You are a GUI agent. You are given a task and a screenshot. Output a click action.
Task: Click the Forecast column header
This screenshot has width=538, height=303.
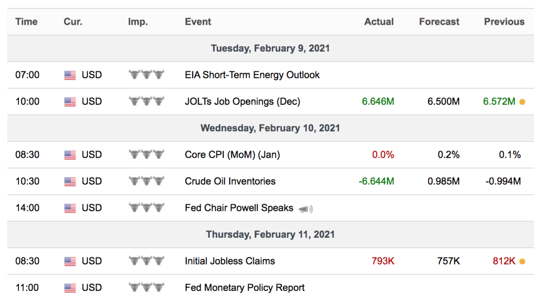click(439, 22)
